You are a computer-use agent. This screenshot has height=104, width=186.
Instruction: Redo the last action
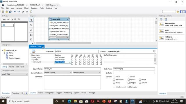point(19,12)
